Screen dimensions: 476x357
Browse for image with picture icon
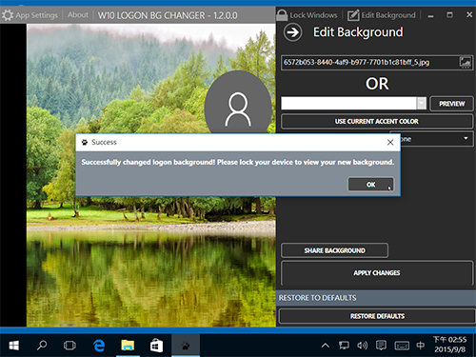(x=466, y=62)
